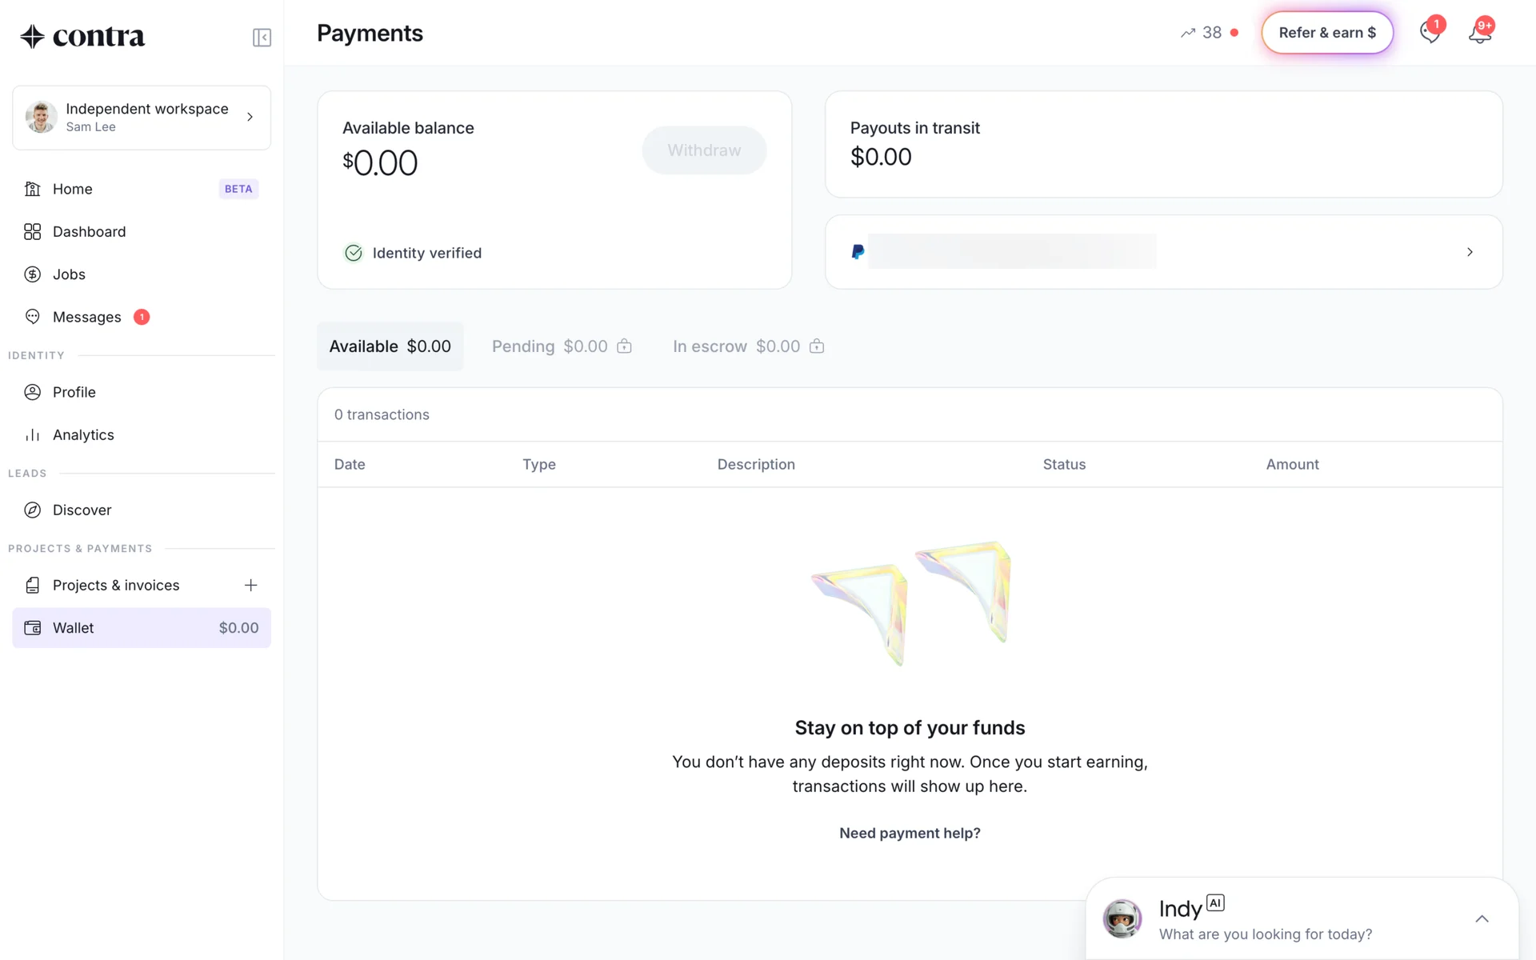The image size is (1536, 960).
Task: Open the notifications bell
Action: tap(1480, 33)
